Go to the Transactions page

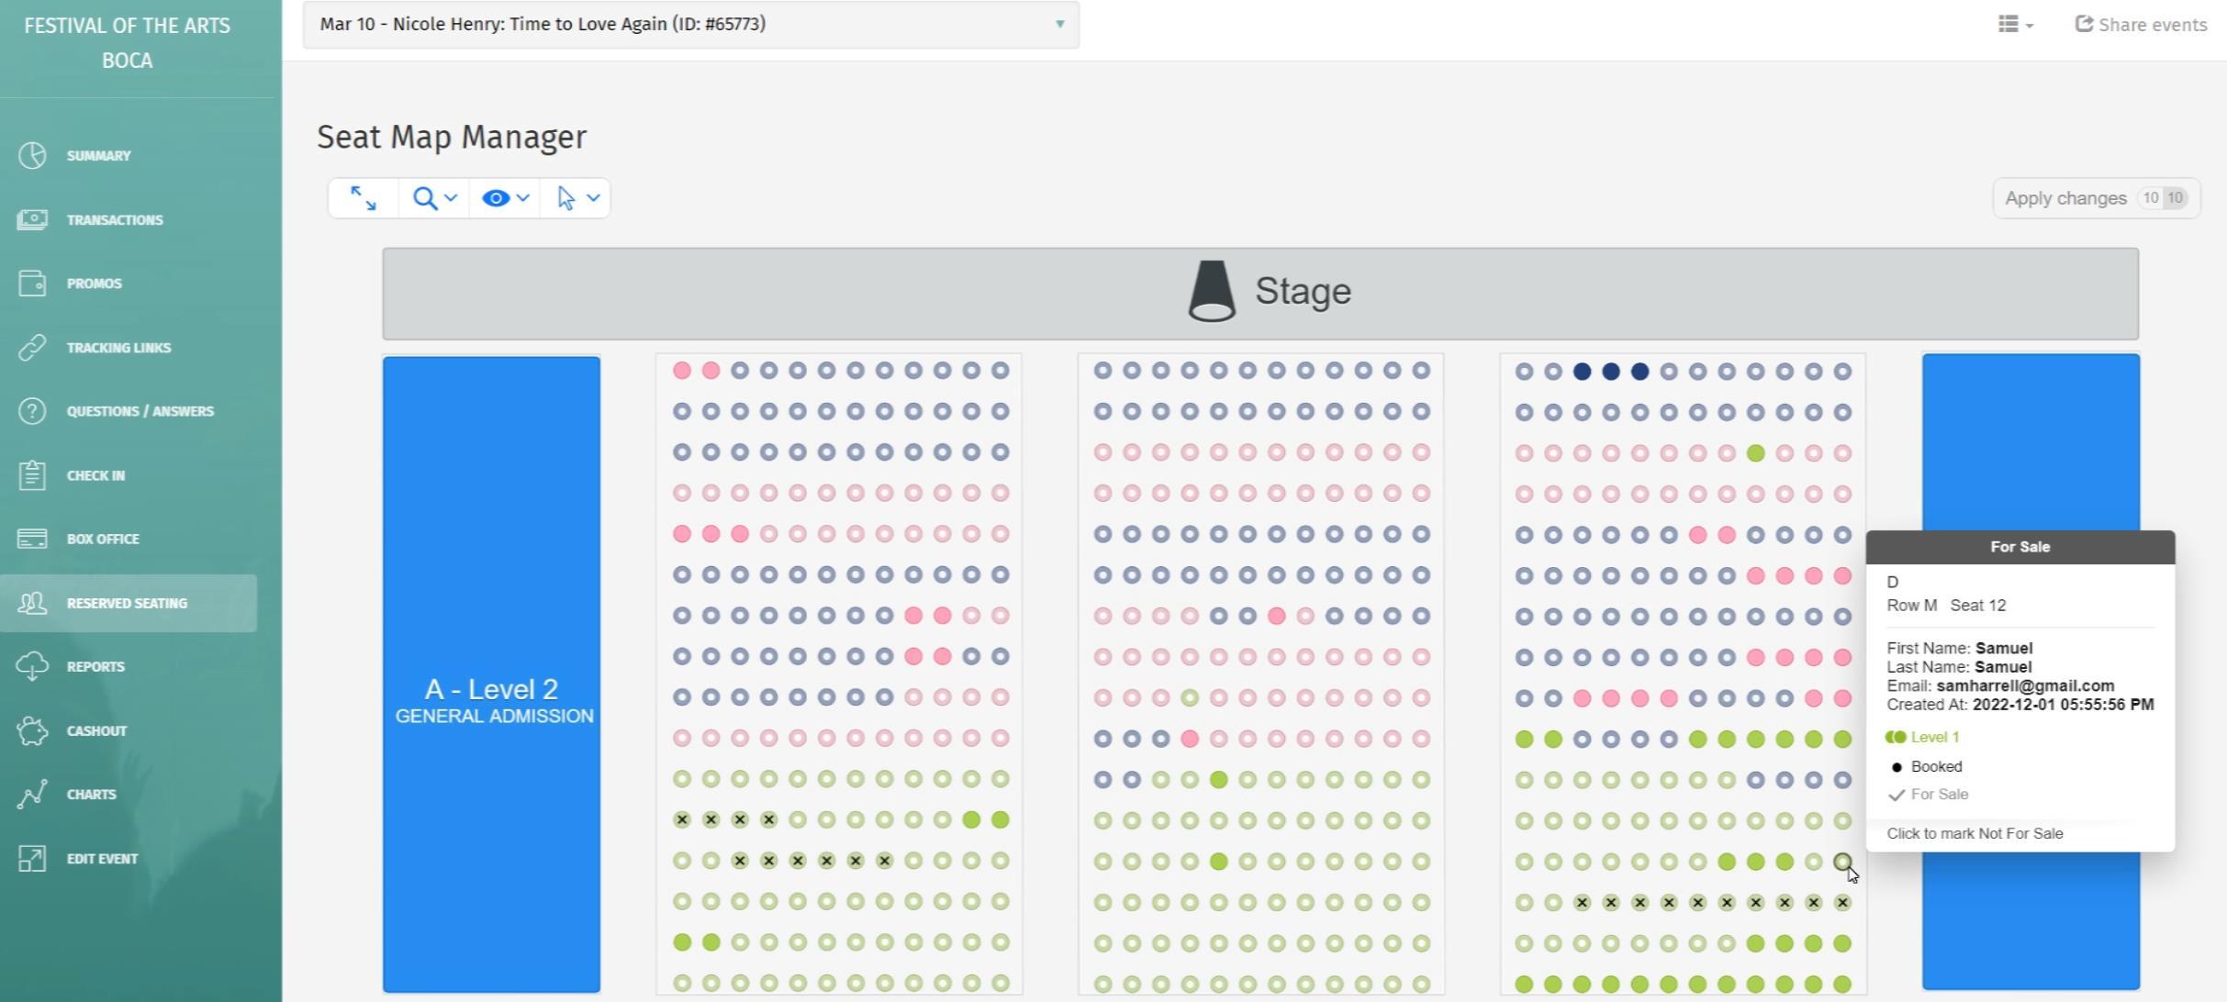pos(115,220)
